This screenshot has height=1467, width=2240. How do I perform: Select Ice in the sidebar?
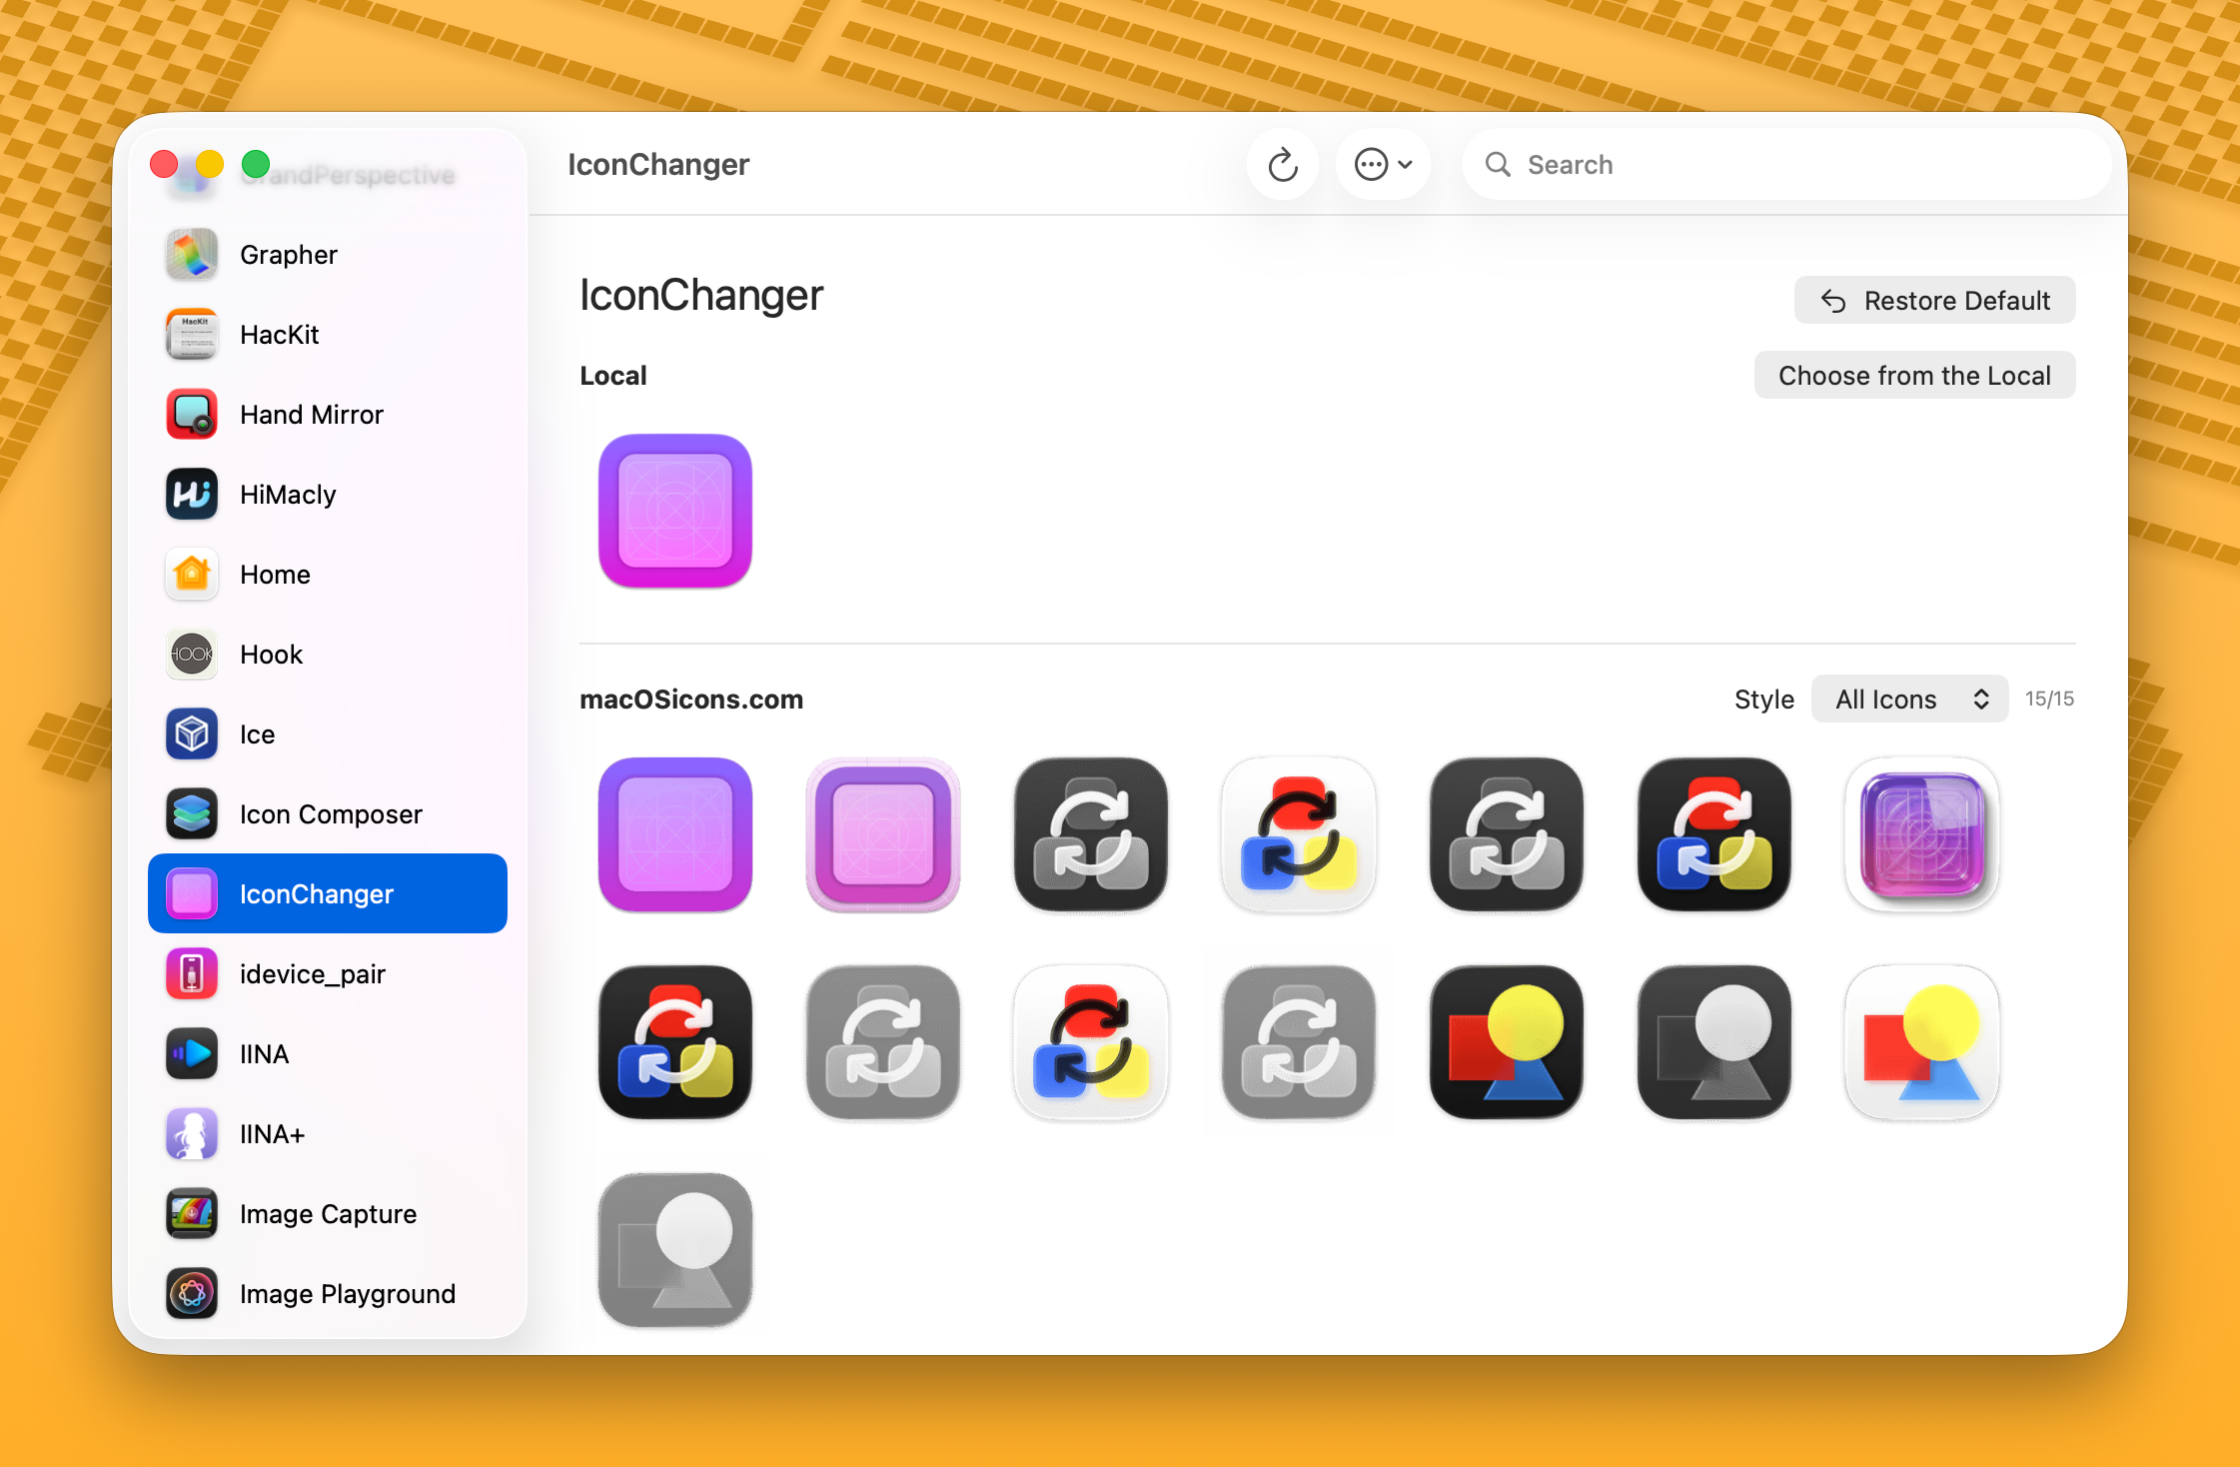click(257, 733)
